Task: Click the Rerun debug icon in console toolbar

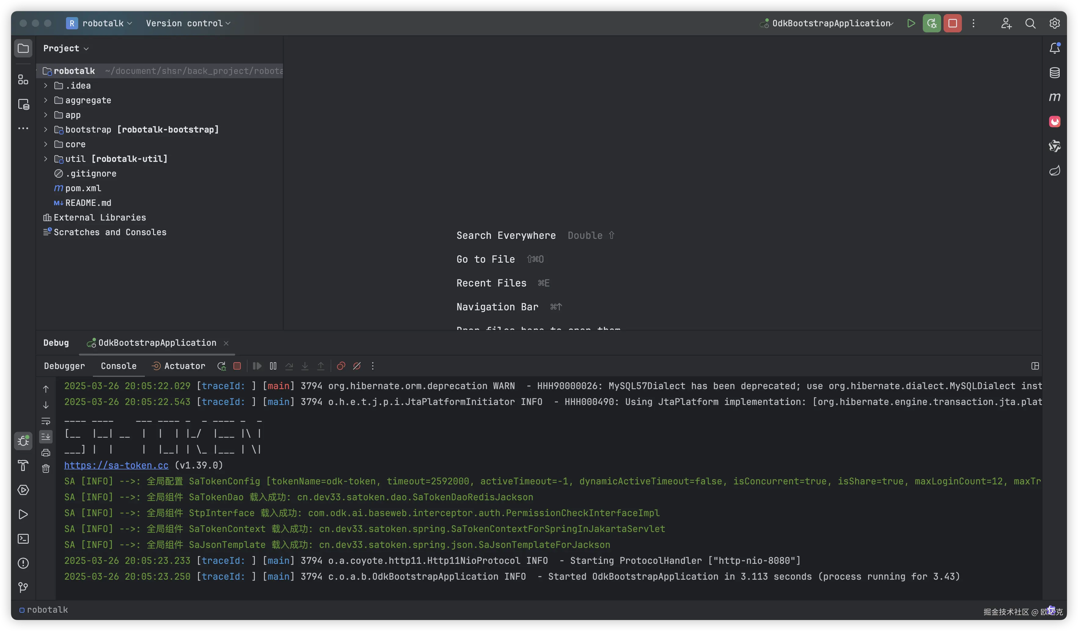Action: tap(221, 366)
